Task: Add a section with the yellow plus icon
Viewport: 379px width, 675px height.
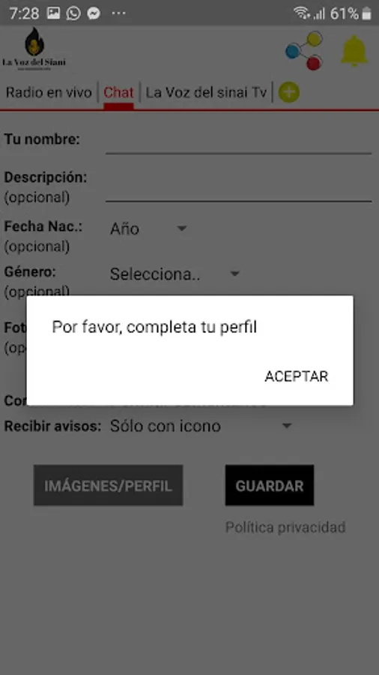Action: [289, 92]
